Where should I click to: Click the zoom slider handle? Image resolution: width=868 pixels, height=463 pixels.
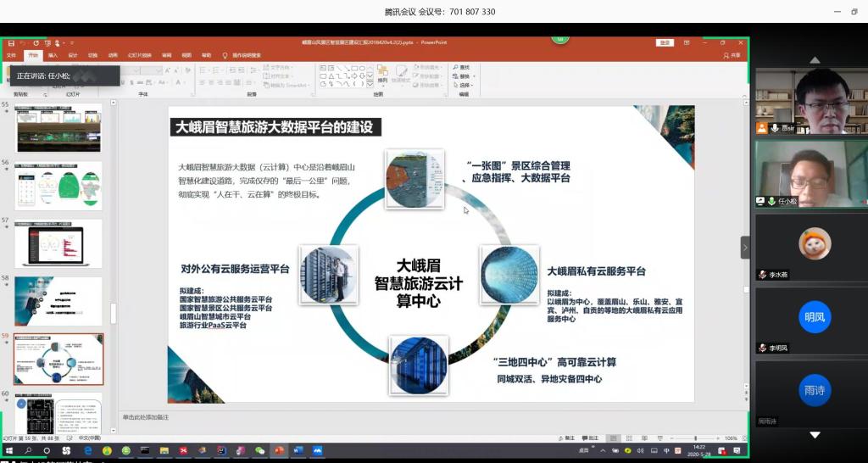tap(695, 438)
